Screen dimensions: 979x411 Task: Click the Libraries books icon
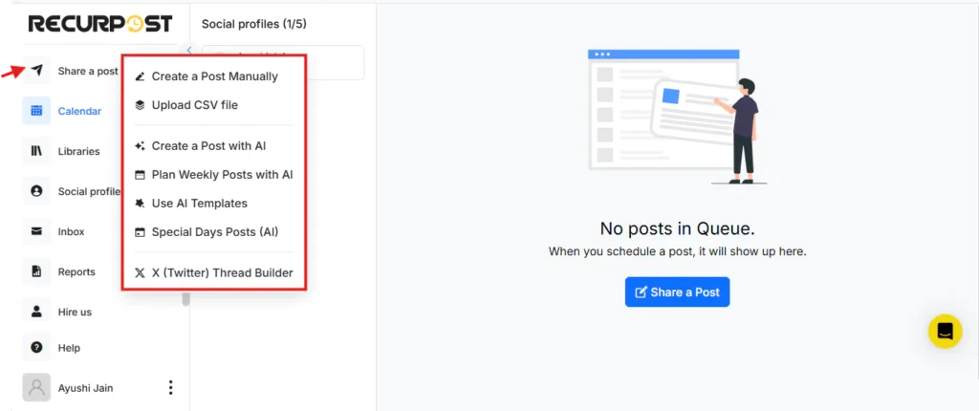tap(37, 151)
